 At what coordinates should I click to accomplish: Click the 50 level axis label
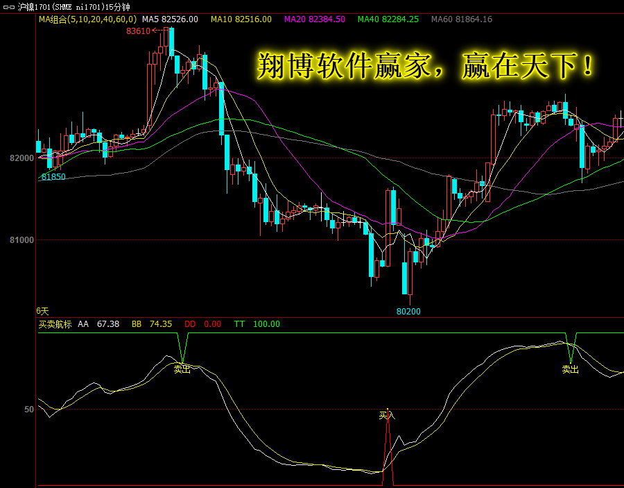[x=29, y=410]
